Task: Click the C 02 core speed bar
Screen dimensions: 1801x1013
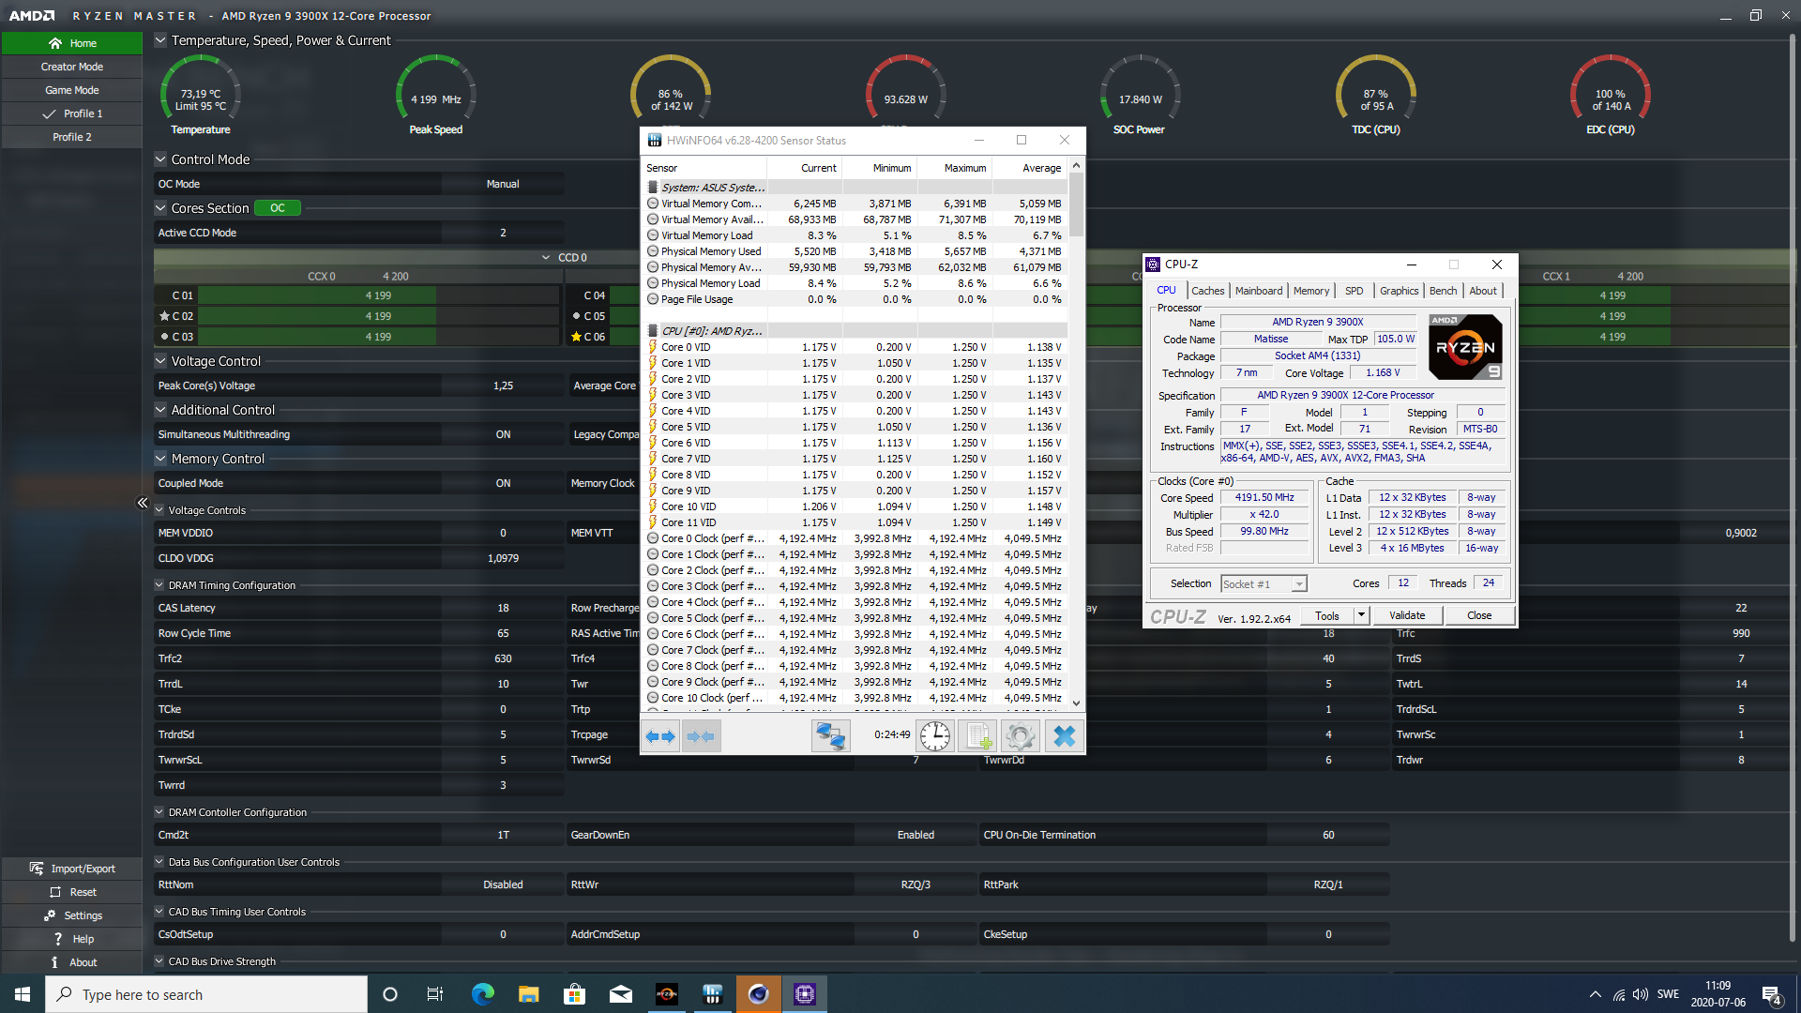Action: [x=379, y=316]
